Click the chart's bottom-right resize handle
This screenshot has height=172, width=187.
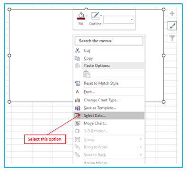click(x=164, y=102)
